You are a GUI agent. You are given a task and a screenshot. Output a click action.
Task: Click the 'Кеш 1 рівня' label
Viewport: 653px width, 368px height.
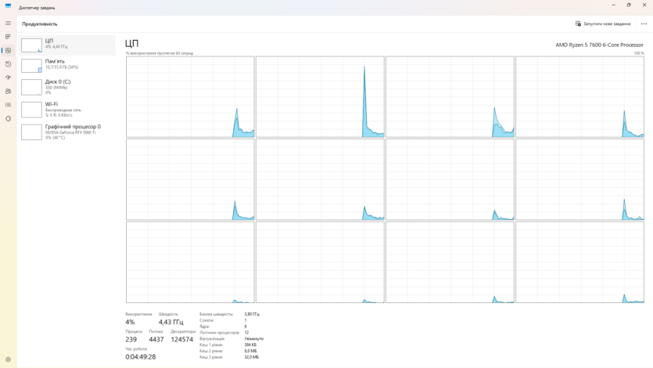tap(210, 345)
